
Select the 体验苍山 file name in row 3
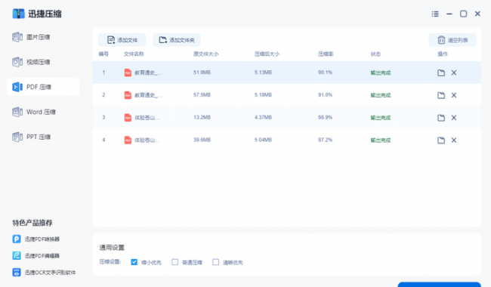[x=147, y=118]
